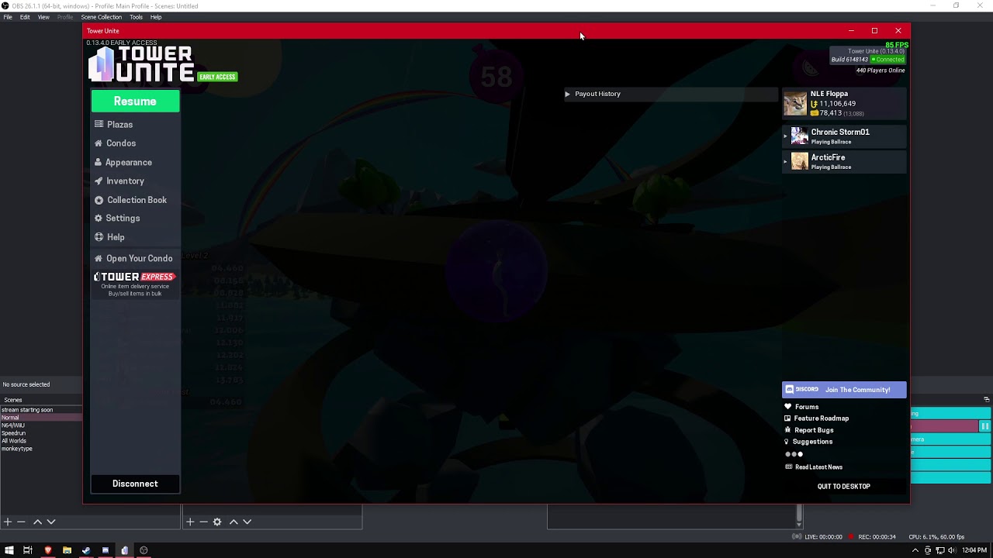The image size is (993, 558).
Task: Click the Disconnect button
Action: (x=135, y=484)
